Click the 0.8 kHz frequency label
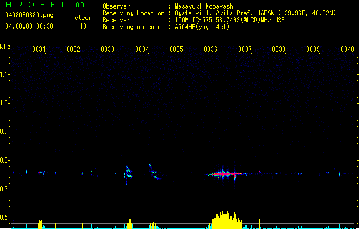This screenshot has width=360, height=229. coord(5,160)
